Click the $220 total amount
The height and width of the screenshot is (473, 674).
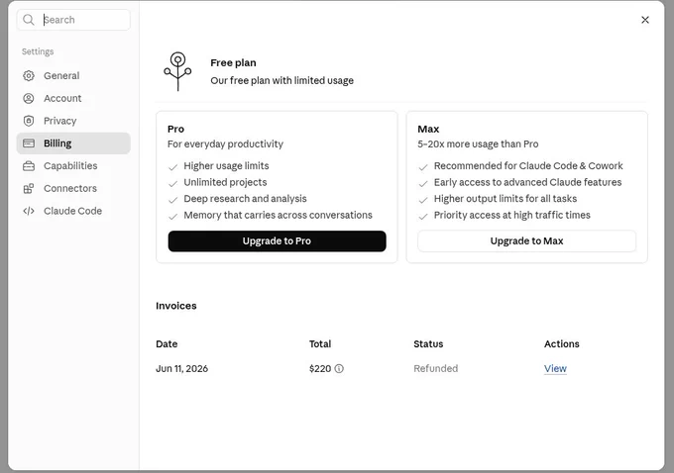320,369
